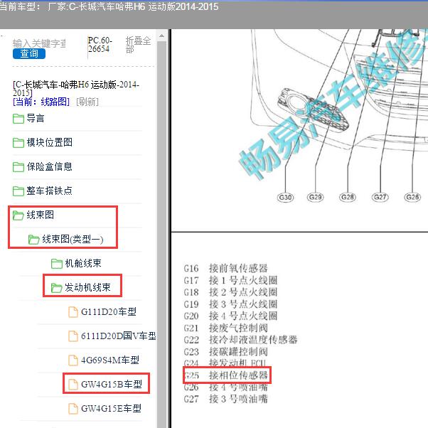This screenshot has height=428, width=428.
Task: Click the vehicle title [C-长城汽车-哈弗H6 运动版-2014-2015]
Action: 76,88
